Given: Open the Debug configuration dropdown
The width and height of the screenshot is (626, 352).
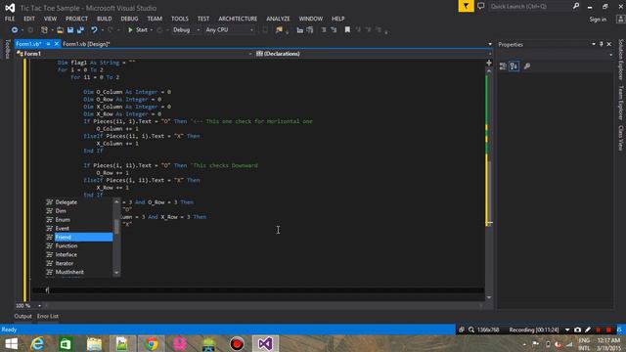Looking at the screenshot, I should 186,30.
